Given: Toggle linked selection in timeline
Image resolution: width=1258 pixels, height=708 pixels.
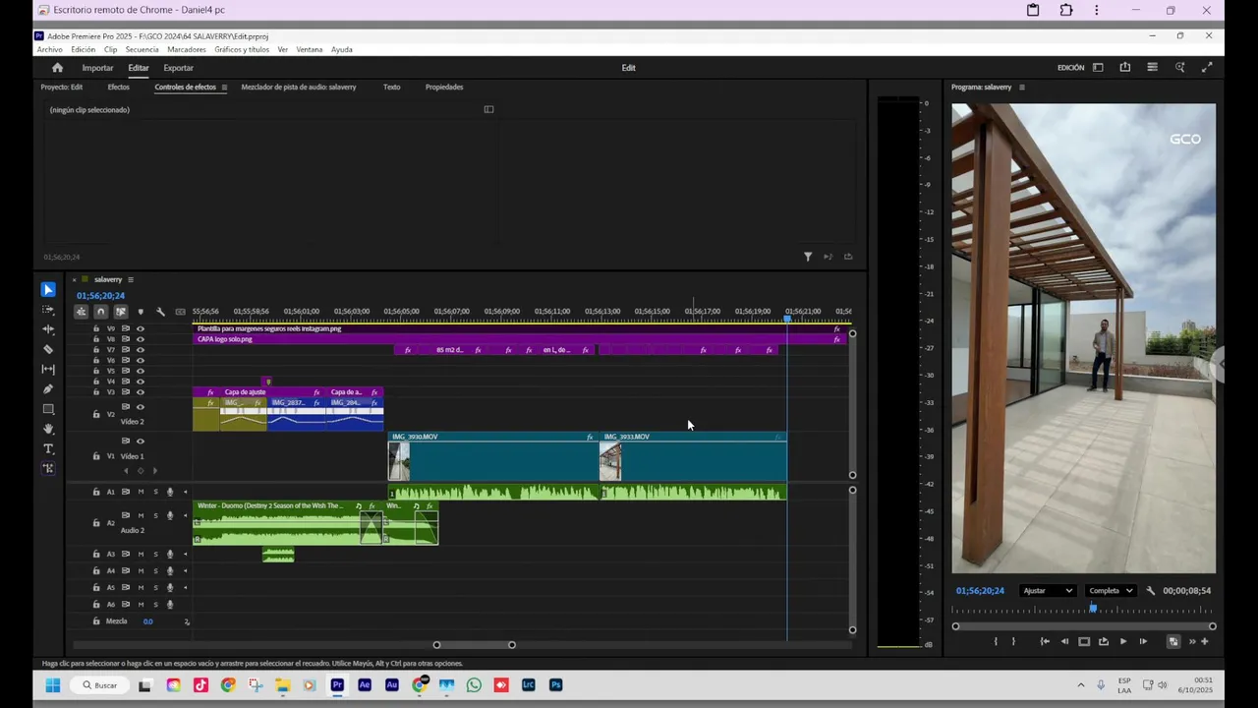Looking at the screenshot, I should (x=120, y=312).
